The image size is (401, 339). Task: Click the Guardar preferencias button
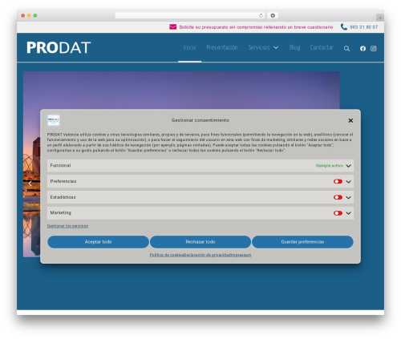[302, 242]
